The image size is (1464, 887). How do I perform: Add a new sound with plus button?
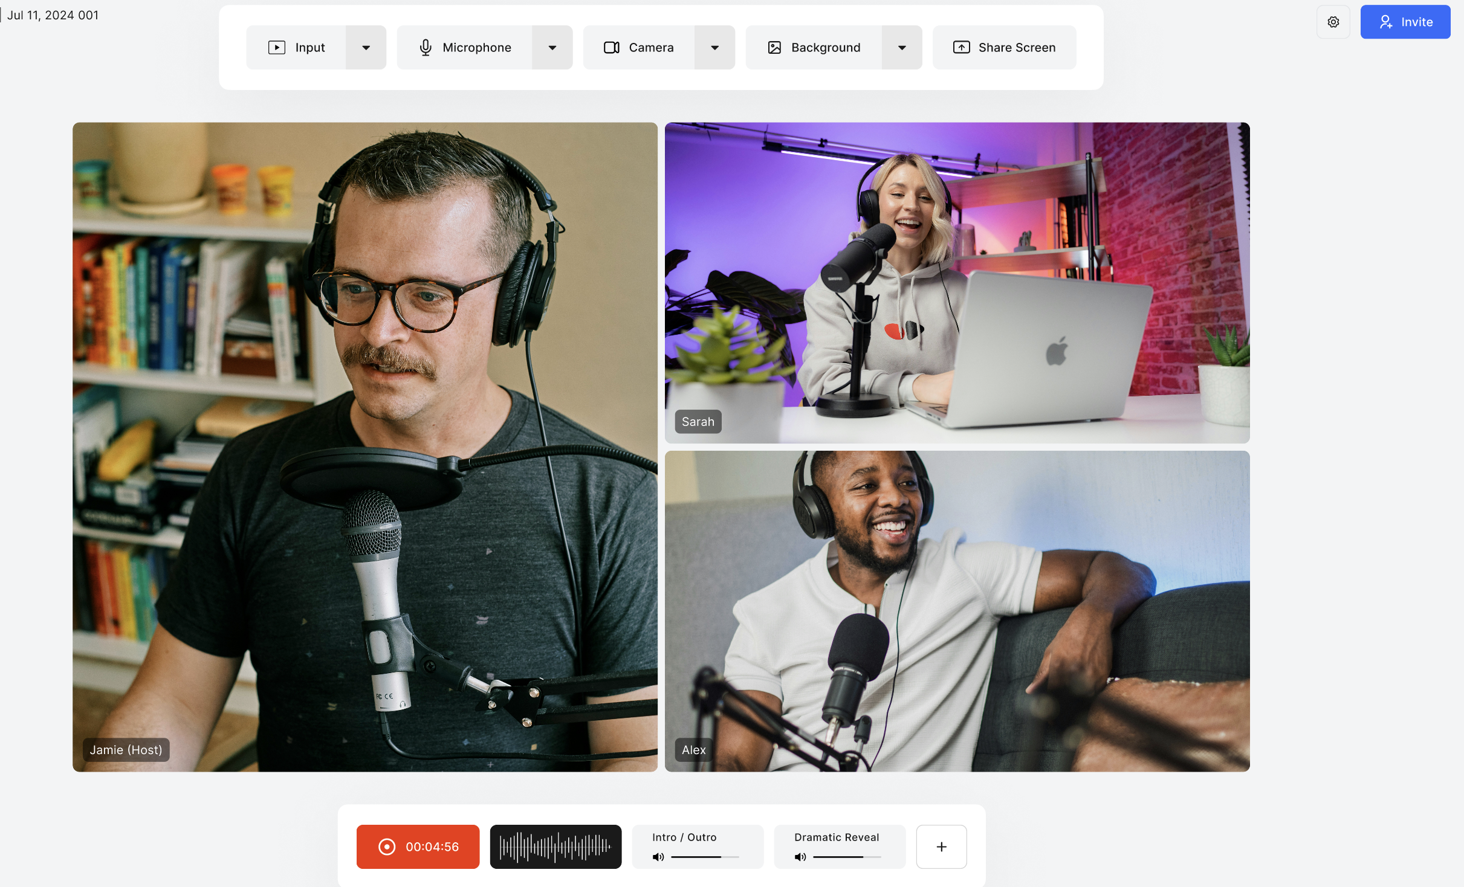(x=941, y=847)
